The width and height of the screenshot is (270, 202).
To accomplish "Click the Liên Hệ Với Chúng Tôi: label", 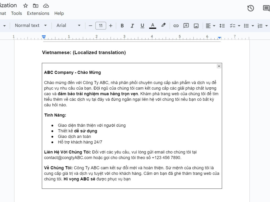I will coord(67,152).
